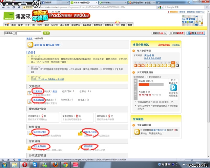Click the Opera Unite icon in status bar
Screen dimensions: 210x168
coord(14,159)
